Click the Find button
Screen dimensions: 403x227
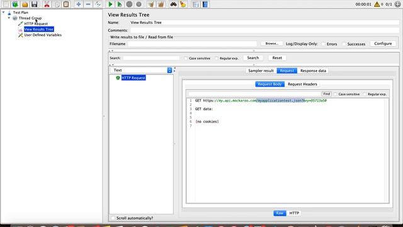326,94
